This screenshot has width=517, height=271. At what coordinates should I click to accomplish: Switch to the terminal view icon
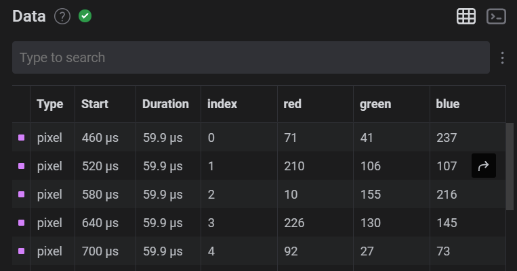[x=496, y=16]
